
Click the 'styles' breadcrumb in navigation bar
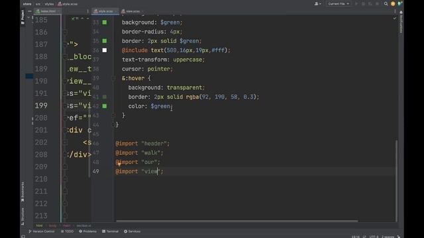tap(49, 4)
